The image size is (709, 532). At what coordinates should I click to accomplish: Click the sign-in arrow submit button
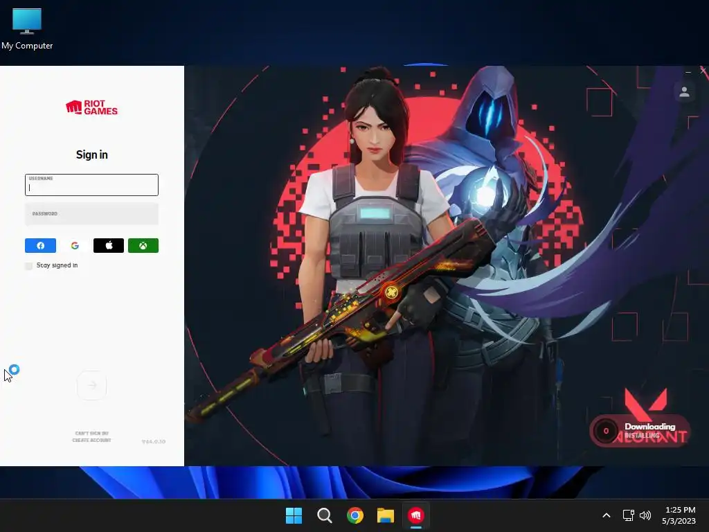92,385
